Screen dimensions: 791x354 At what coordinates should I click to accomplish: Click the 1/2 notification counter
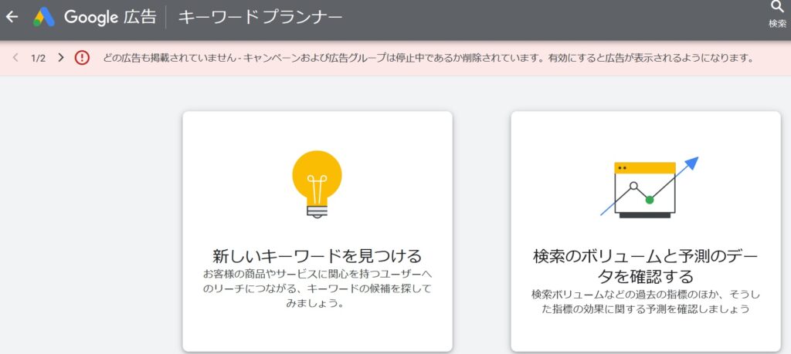[39, 58]
